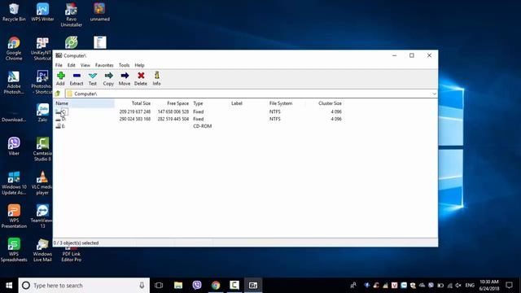This screenshot has height=293, width=521.
Task: Click the ENG language indicator
Action: [x=470, y=286]
